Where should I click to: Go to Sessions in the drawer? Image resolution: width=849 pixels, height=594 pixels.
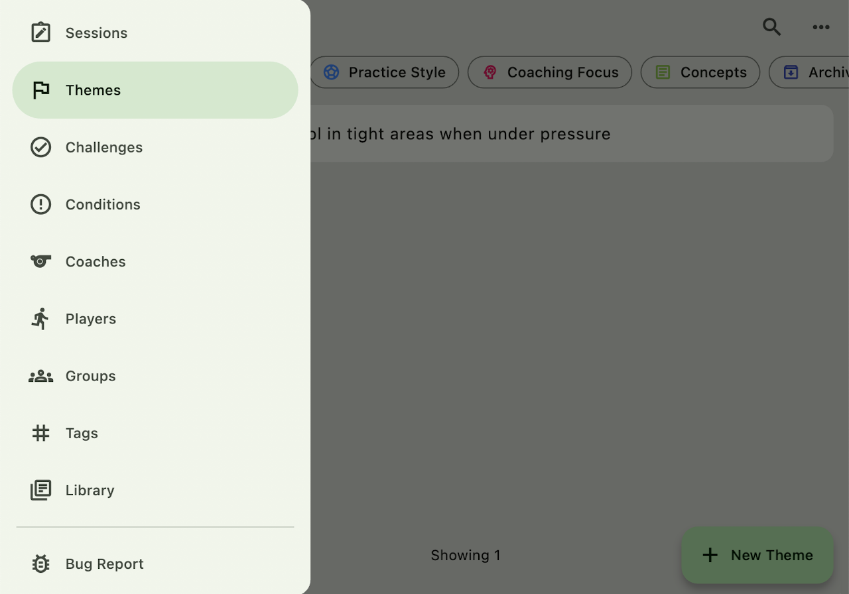(x=96, y=32)
